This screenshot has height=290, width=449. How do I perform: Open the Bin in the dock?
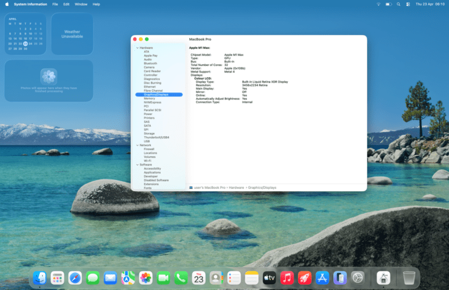pyautogui.click(x=409, y=278)
